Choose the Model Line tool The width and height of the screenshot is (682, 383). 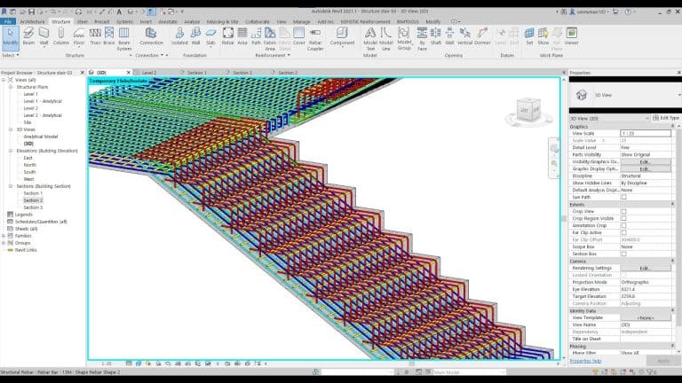coord(385,39)
